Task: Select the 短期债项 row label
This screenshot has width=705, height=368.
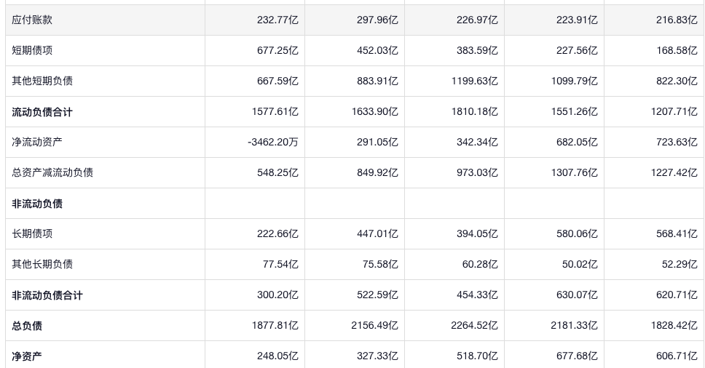Action: point(32,50)
